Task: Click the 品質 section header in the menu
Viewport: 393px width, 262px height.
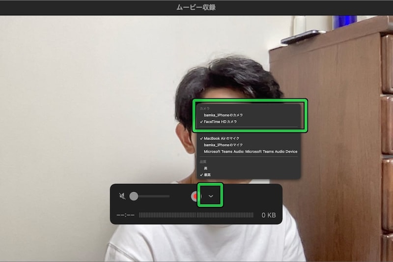Action: point(203,161)
